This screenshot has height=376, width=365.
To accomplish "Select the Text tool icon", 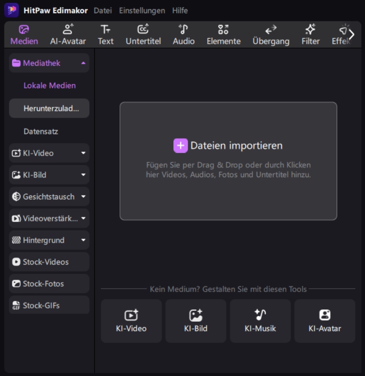I will point(105,30).
